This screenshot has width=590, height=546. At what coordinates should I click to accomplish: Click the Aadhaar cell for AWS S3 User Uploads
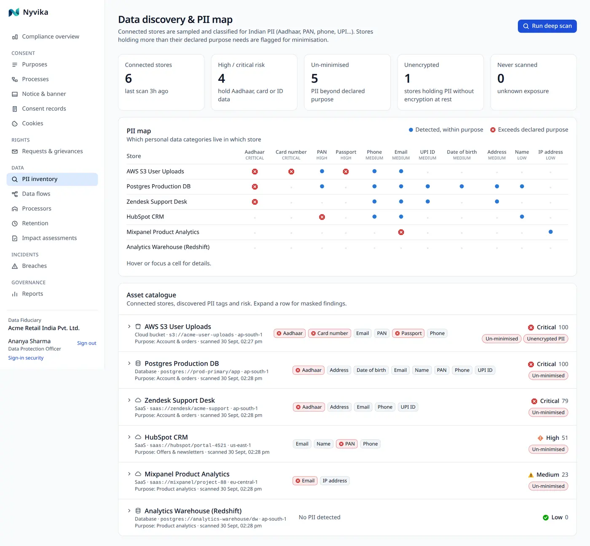255,171
